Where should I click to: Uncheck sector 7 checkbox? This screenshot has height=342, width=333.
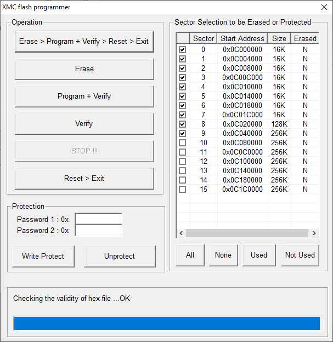pos(183,115)
